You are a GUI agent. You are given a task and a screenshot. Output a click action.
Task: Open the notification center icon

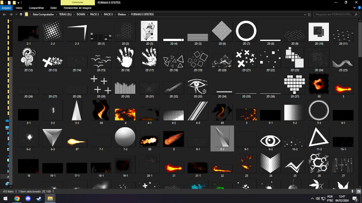tap(355, 198)
